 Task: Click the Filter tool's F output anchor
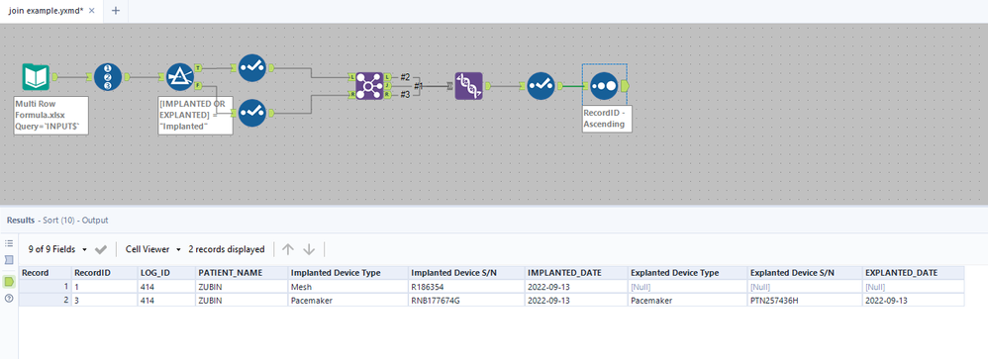(x=198, y=85)
